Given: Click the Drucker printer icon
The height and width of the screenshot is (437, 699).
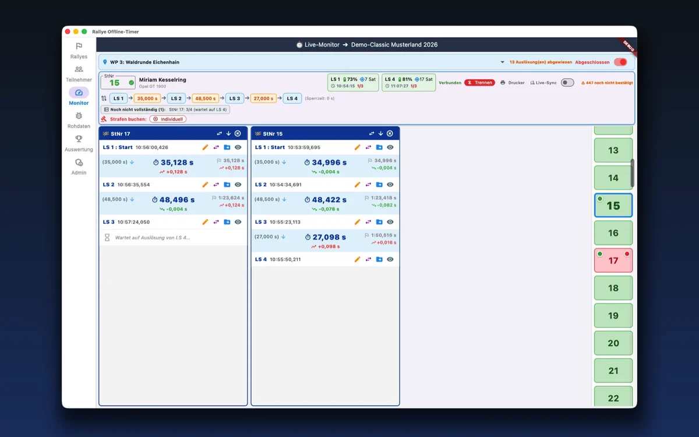Looking at the screenshot, I should click(503, 83).
